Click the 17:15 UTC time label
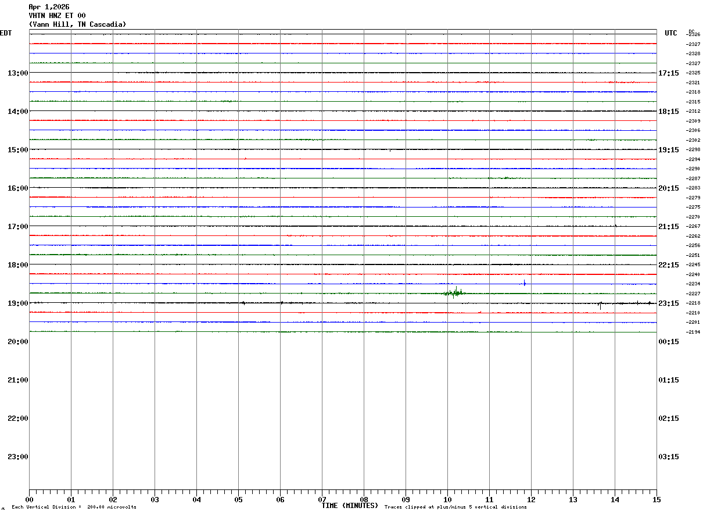Screen dimensions: 703x515 [x=669, y=73]
